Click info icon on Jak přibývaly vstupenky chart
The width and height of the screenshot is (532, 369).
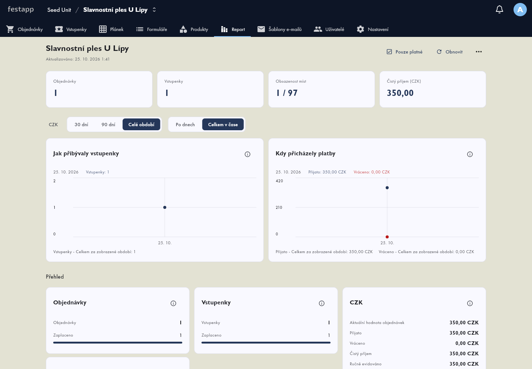coord(248,154)
